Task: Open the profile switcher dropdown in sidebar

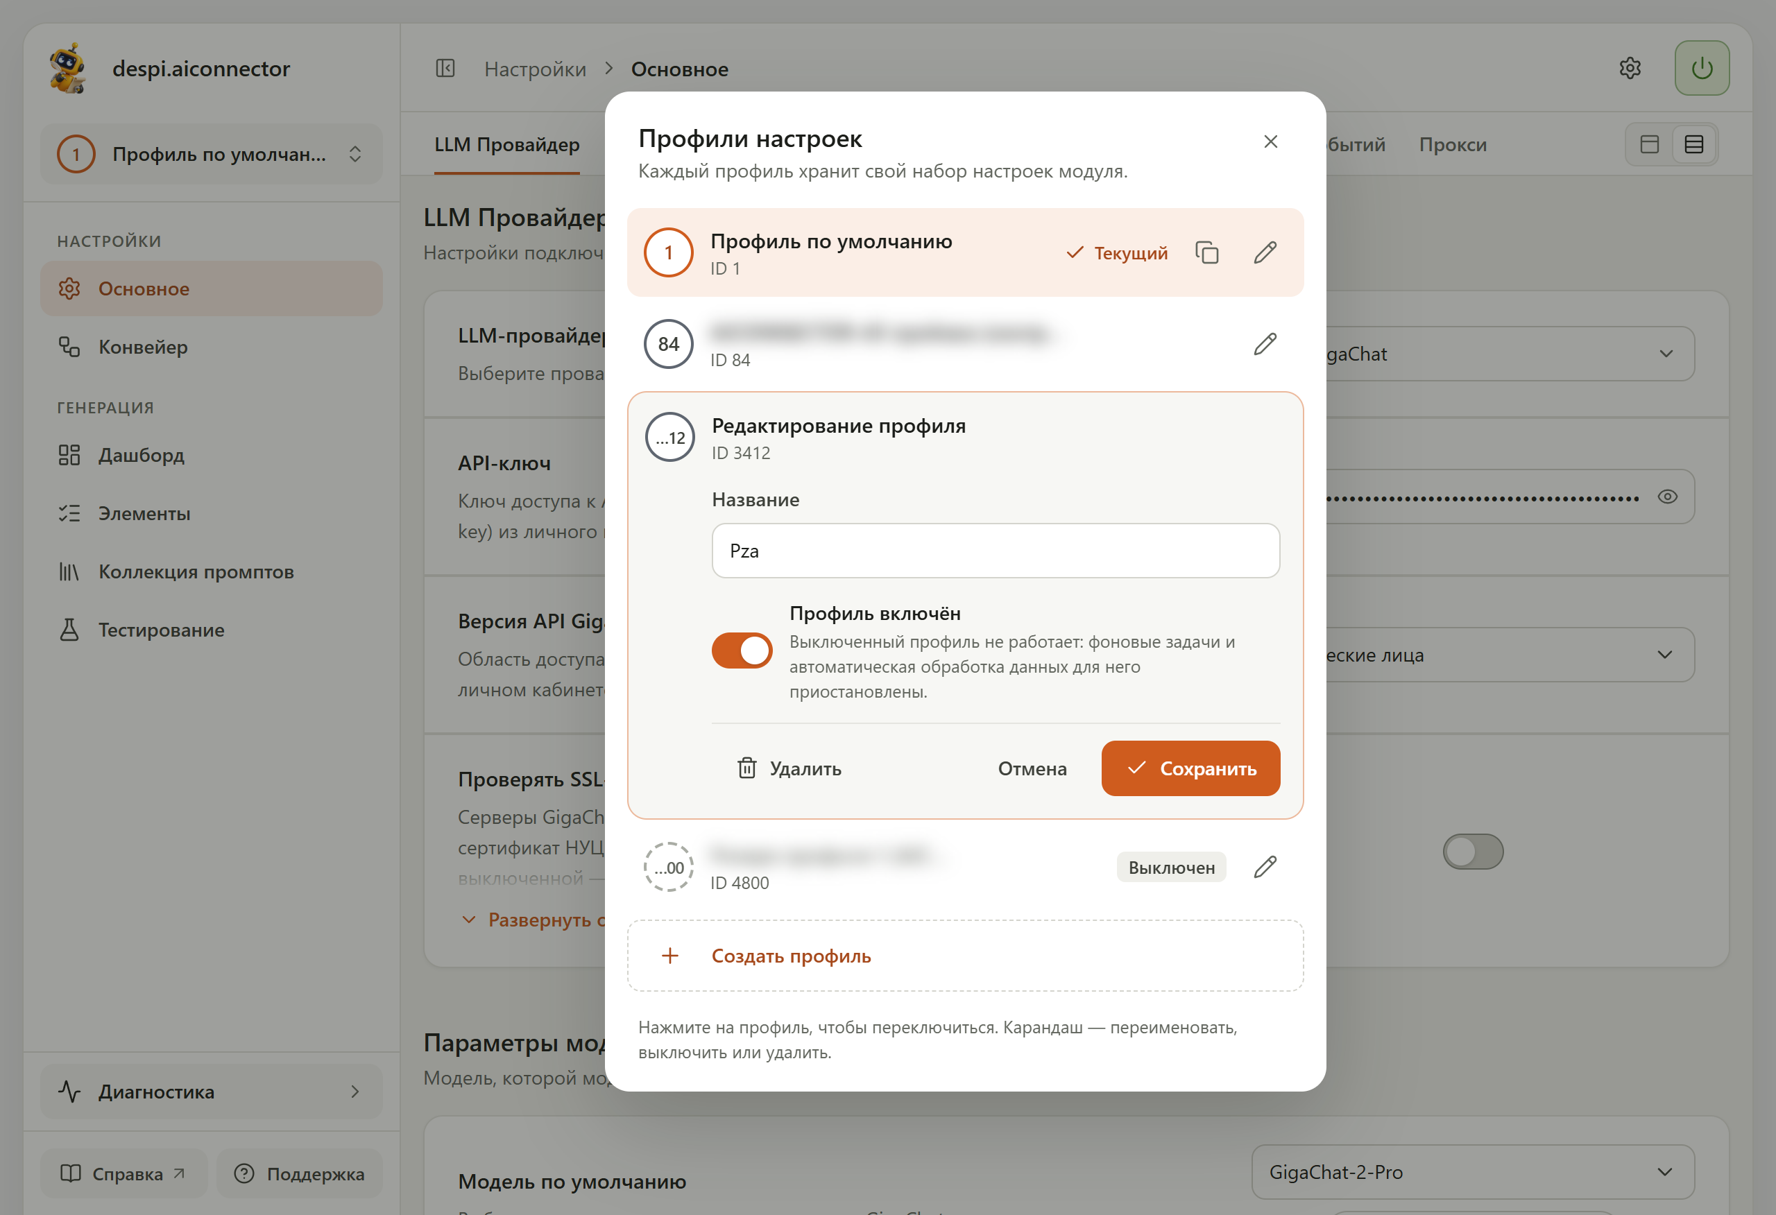Action: coord(212,155)
